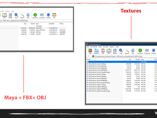Click Comment in the Maya/FBX/OBJ archive window

(x=42, y=16)
